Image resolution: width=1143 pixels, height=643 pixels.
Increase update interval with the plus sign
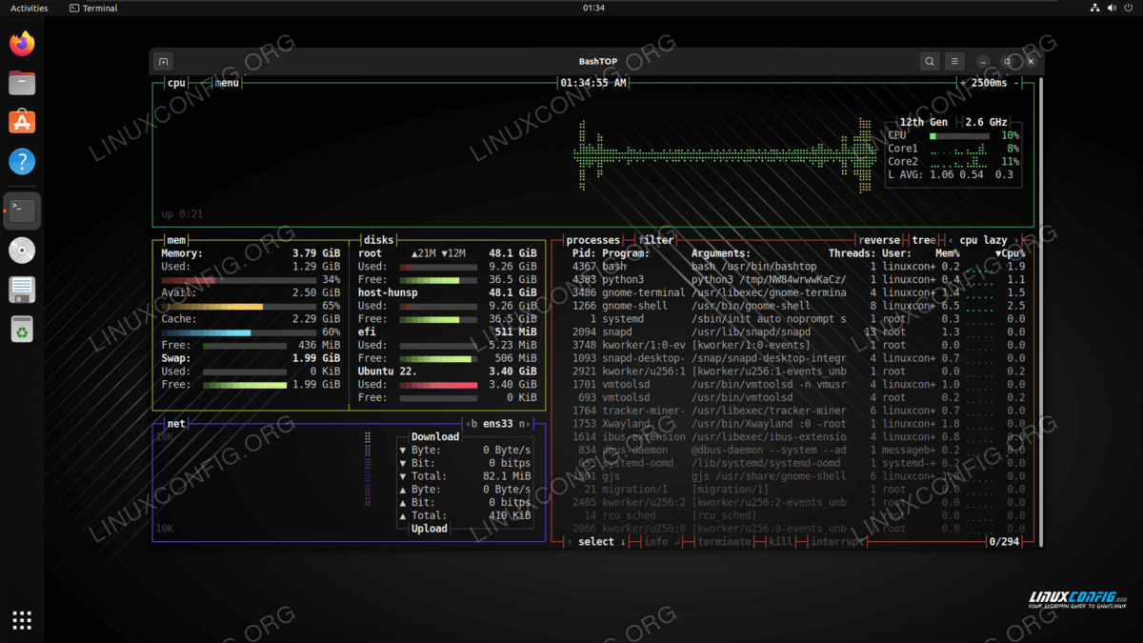pos(964,83)
